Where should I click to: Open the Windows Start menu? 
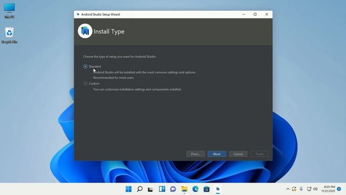[x=129, y=189]
